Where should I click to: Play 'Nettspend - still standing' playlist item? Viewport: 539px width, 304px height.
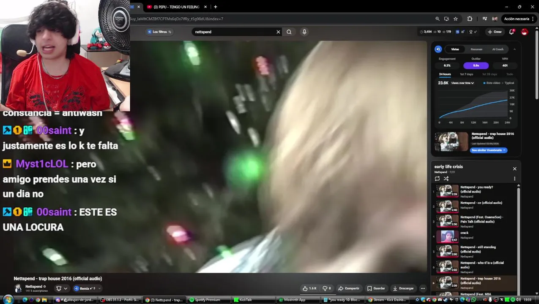coord(474,251)
